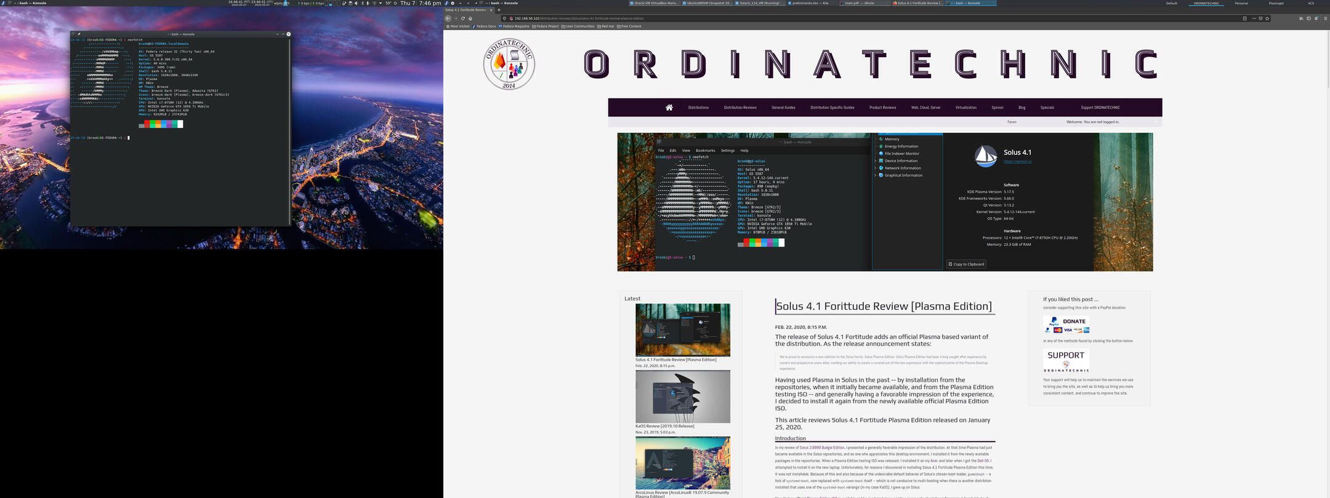The width and height of the screenshot is (1330, 498).
Task: Click the 7:46 pm clock on left panel
Action: tap(430, 3)
